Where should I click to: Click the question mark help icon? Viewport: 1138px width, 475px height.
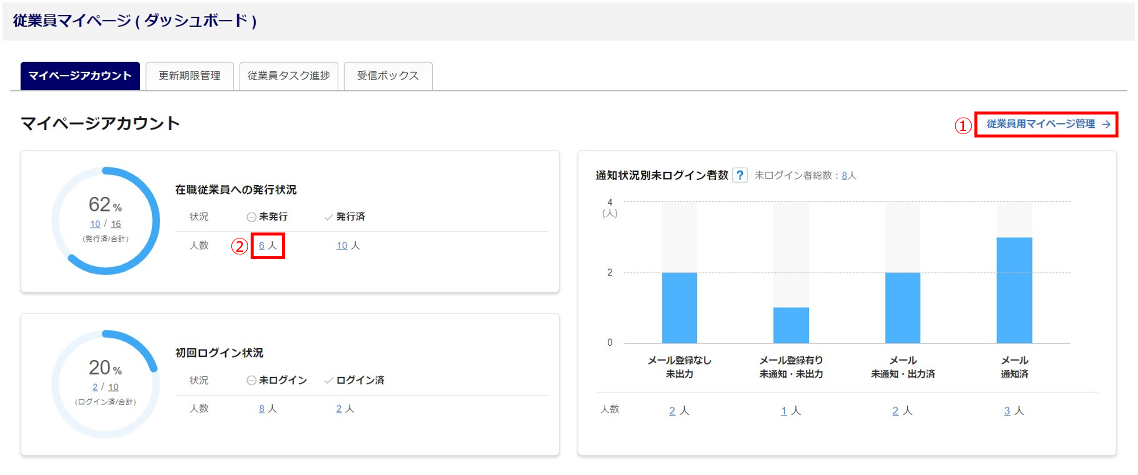pyautogui.click(x=739, y=175)
